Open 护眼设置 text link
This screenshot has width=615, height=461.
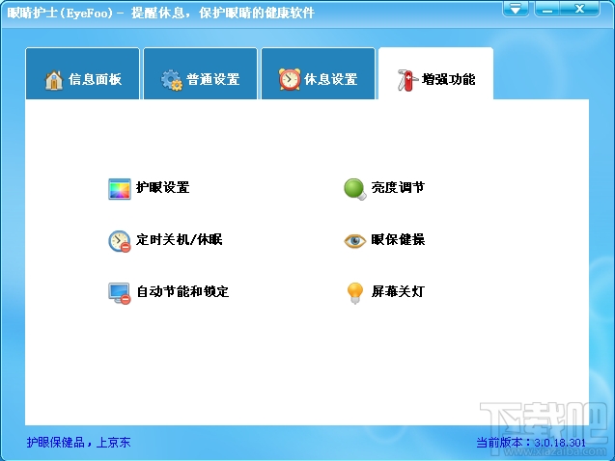point(163,187)
